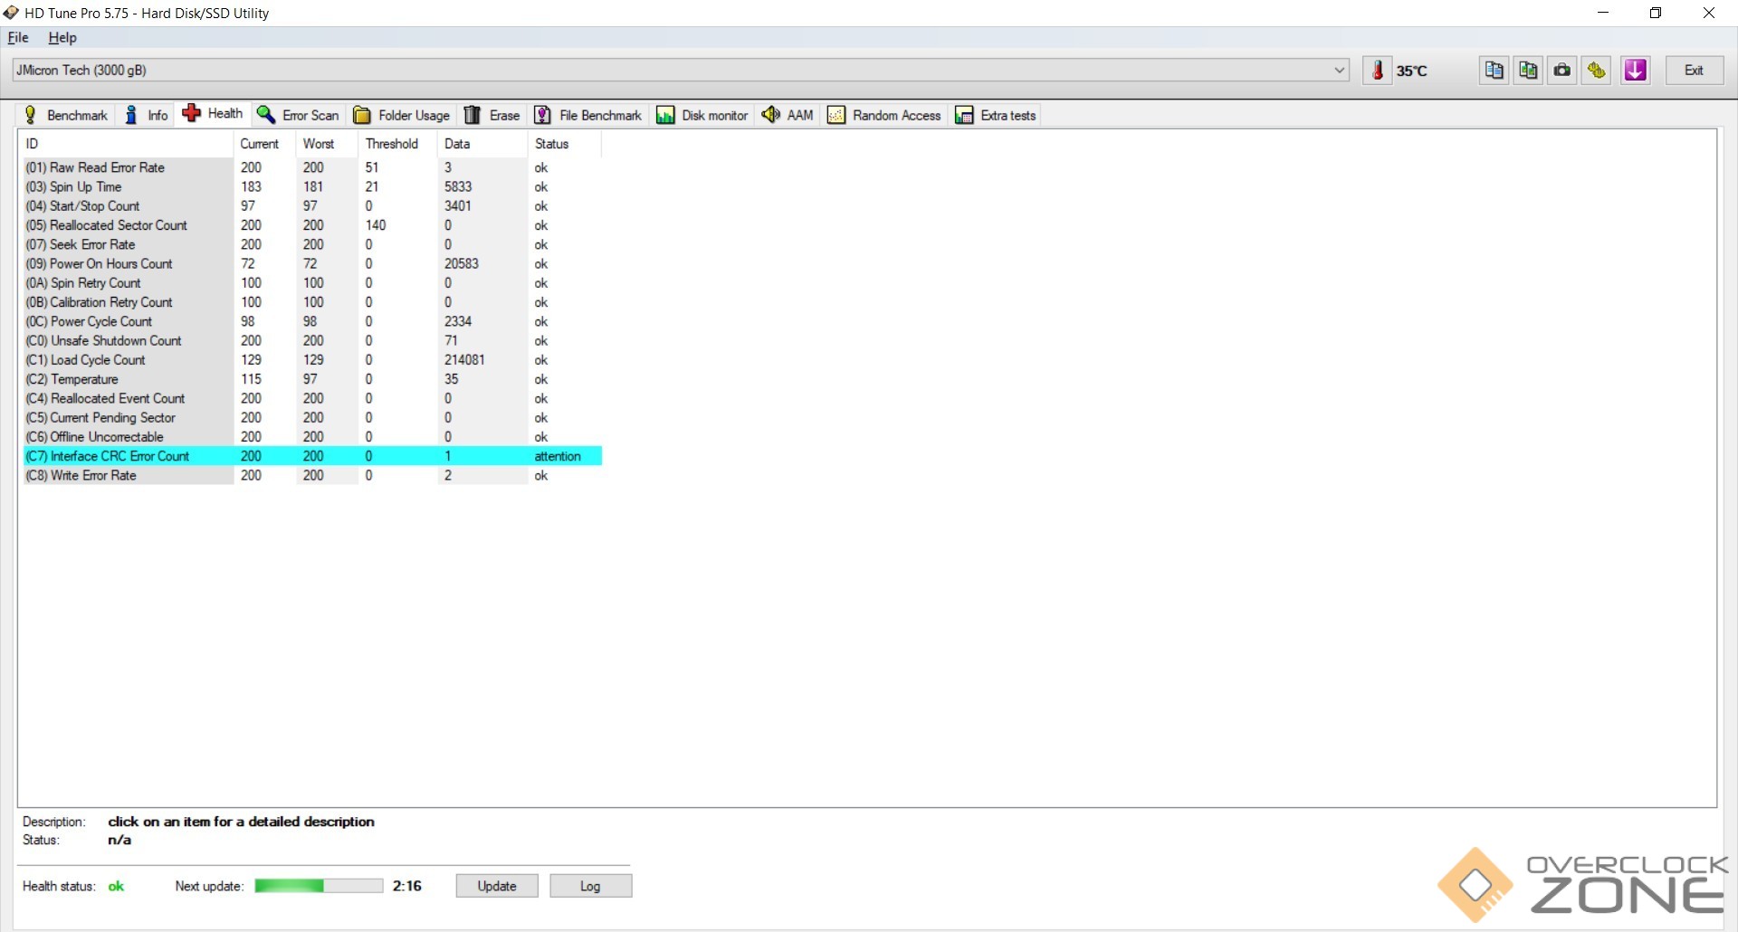Open the Help menu

pos(62,38)
